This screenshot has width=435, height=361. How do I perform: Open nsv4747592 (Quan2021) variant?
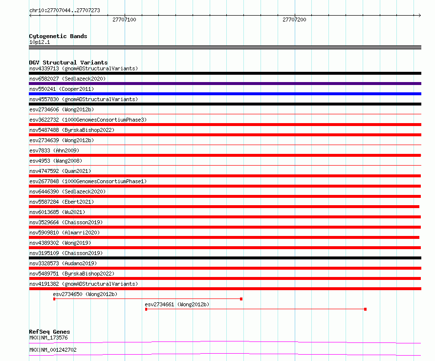pyautogui.click(x=60, y=171)
